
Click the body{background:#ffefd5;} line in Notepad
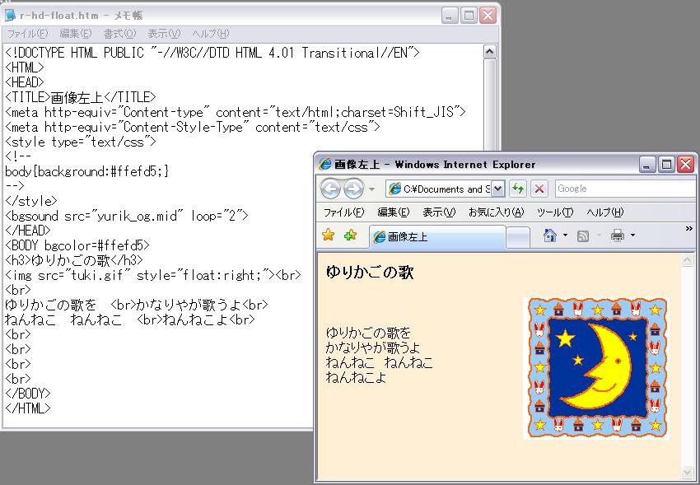(x=87, y=171)
